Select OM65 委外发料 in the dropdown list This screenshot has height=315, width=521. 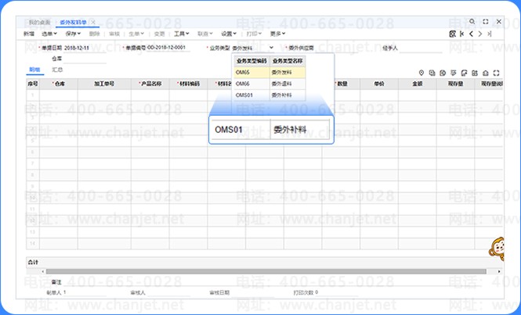pos(270,72)
